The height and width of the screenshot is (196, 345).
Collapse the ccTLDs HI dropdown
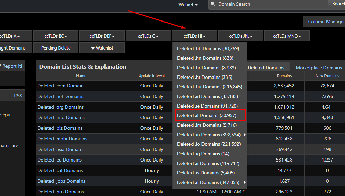[195, 36]
